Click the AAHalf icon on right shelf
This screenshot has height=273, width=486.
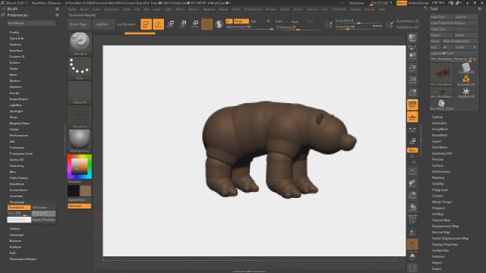(x=412, y=93)
